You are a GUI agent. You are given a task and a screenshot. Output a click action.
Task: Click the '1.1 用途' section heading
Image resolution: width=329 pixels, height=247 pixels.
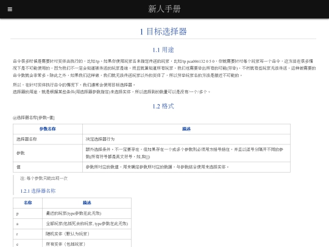(163, 50)
